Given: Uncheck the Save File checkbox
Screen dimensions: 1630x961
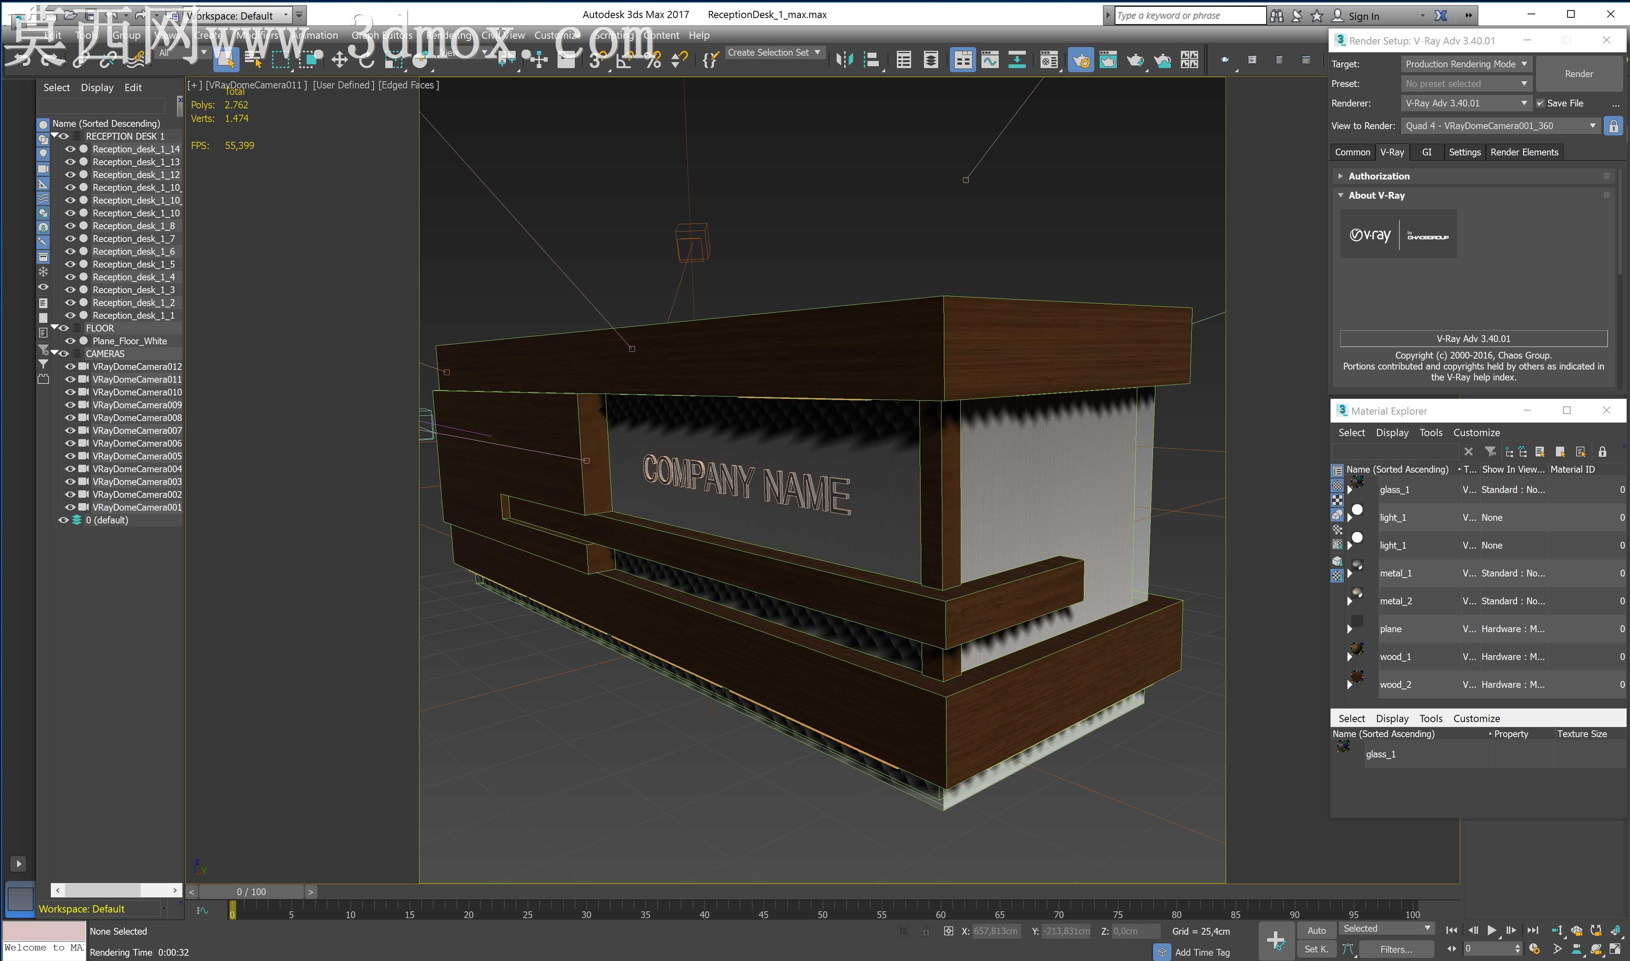Looking at the screenshot, I should (x=1541, y=103).
